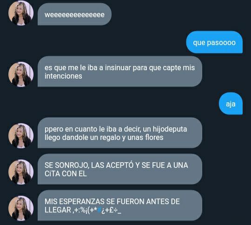
Task: Select the "weeeeeeeeeeeeee" message bubble
Action: (74, 14)
